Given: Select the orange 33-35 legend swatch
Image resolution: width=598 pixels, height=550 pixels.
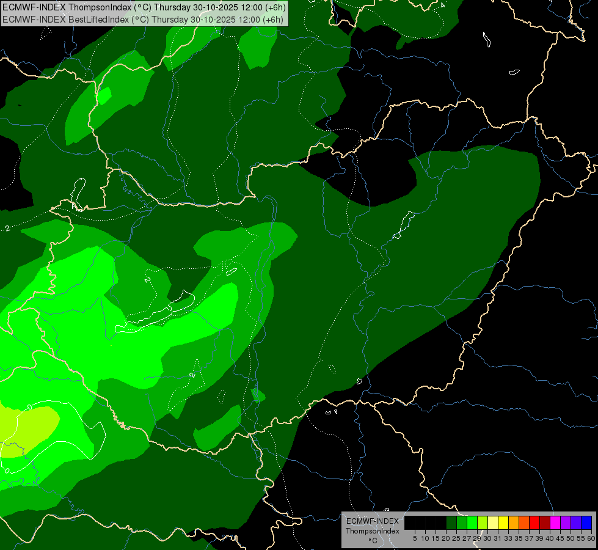Looking at the screenshot, I should pyautogui.click(x=514, y=522).
